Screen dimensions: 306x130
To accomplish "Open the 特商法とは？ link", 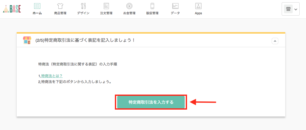I will click(52, 76).
